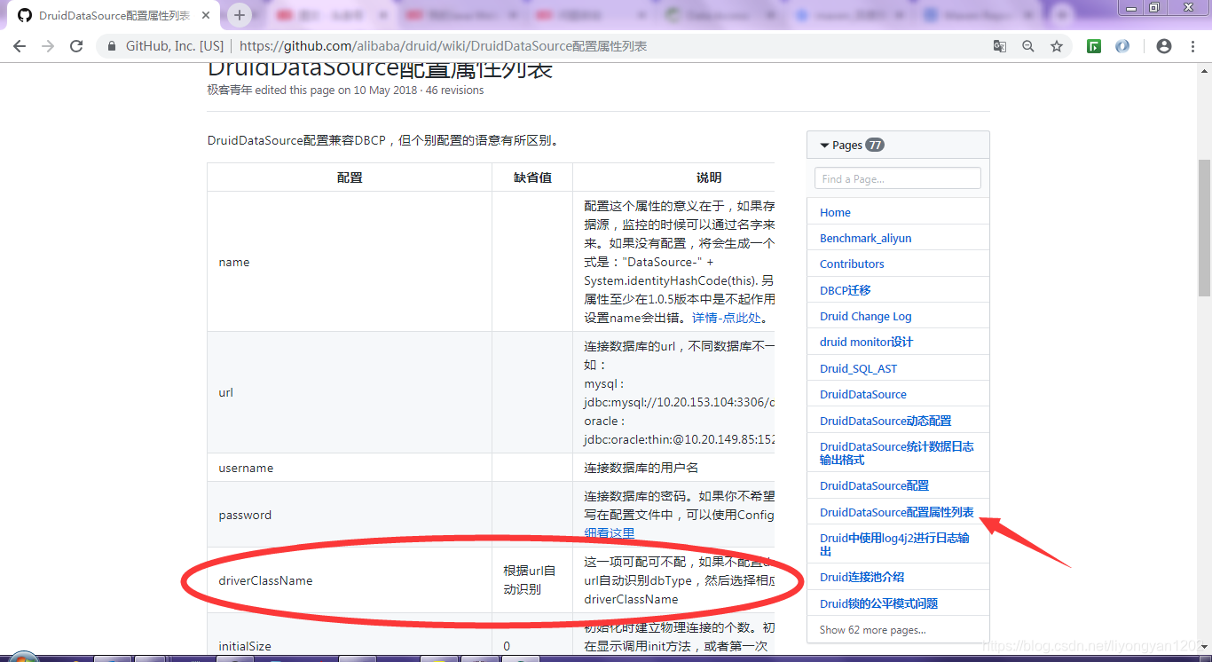Image resolution: width=1212 pixels, height=662 pixels.
Task: Click the blue round extension icon
Action: (x=1122, y=46)
